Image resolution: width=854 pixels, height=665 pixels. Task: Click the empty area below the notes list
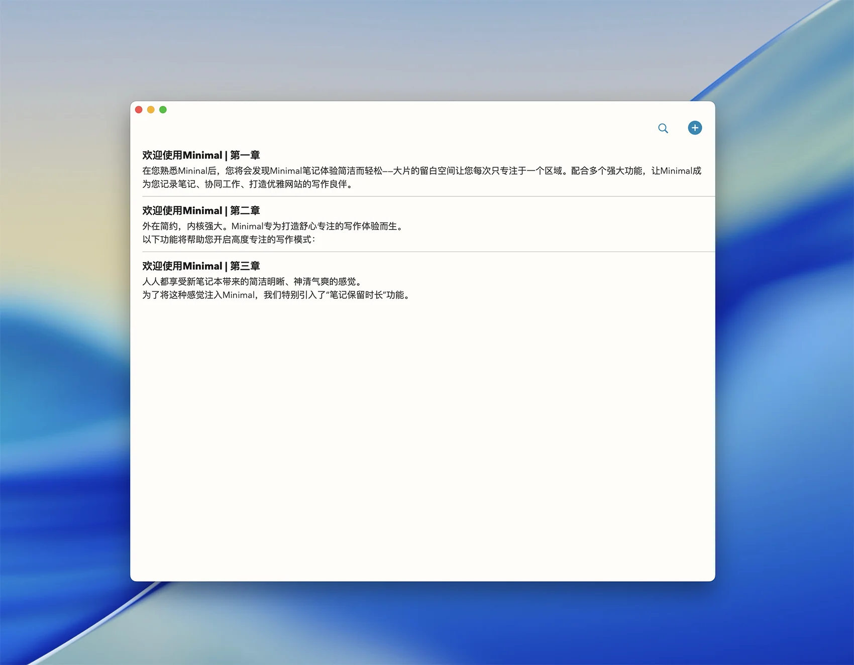pyautogui.click(x=422, y=442)
